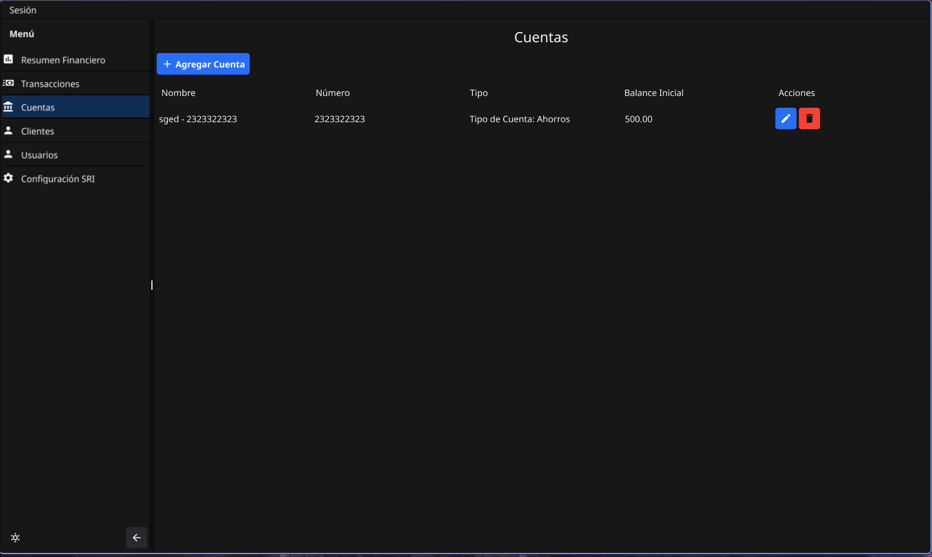
Task: Collapse the sidebar with the arrow button
Action: tap(136, 538)
